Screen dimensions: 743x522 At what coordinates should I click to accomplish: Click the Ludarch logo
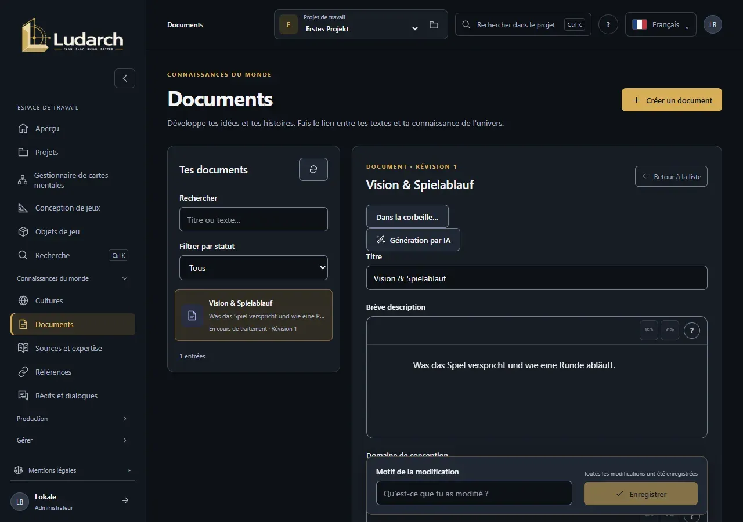pyautogui.click(x=73, y=36)
